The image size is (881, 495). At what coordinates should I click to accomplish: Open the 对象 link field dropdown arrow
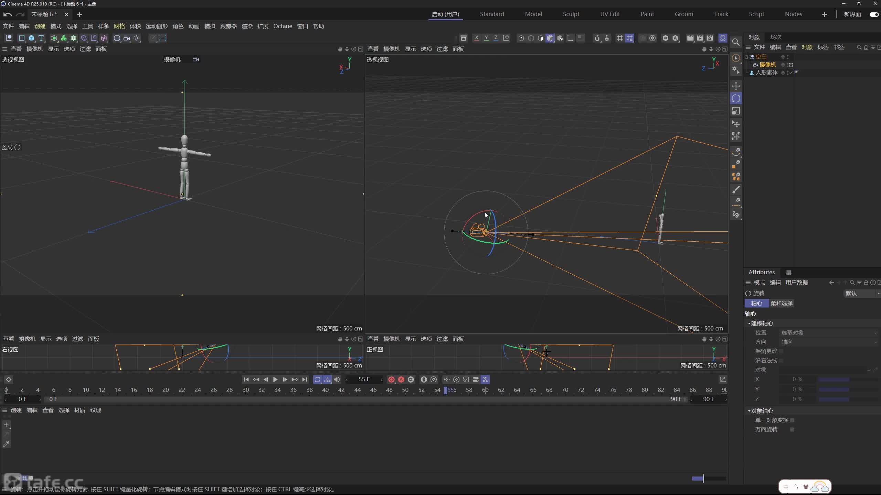pyautogui.click(x=869, y=370)
